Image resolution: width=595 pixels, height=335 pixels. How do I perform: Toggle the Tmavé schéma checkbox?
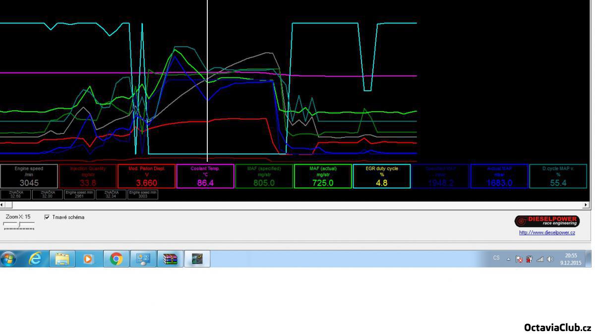coord(47,217)
